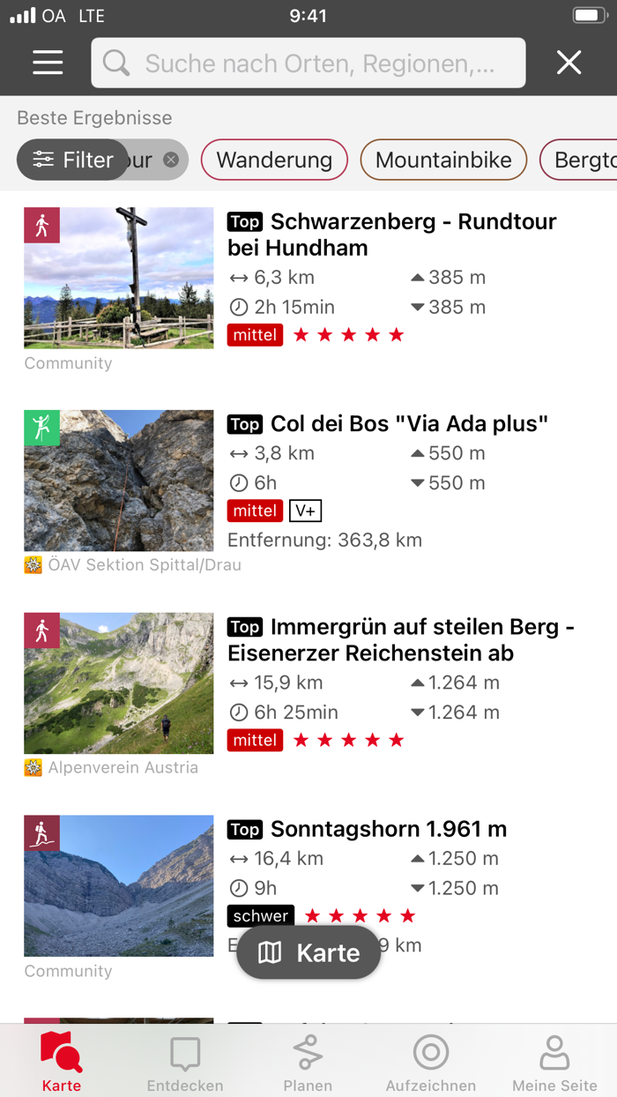Tap the ski tour icon on Sonntagshorn thumbnail

coord(41,833)
